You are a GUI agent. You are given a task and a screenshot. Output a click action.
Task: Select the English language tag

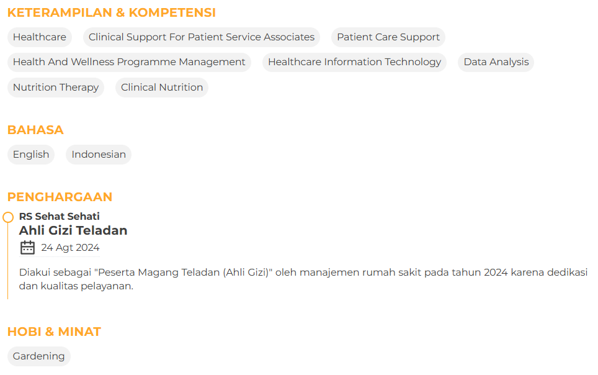click(x=31, y=155)
